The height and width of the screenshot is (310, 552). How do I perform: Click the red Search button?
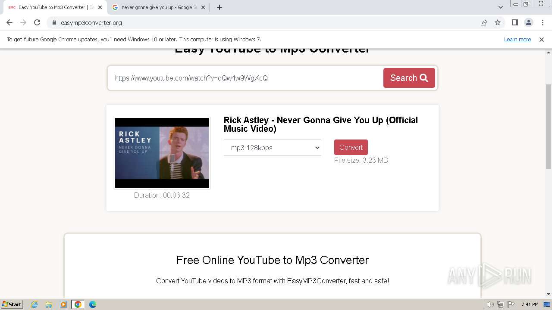point(409,78)
